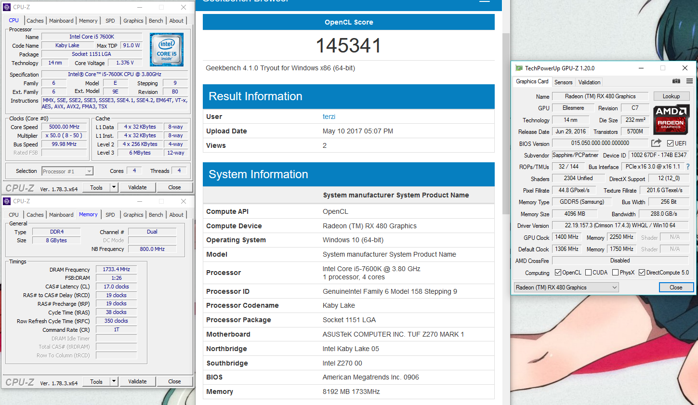Click Validate button in top CPU-Z
The height and width of the screenshot is (405, 698).
(x=137, y=187)
